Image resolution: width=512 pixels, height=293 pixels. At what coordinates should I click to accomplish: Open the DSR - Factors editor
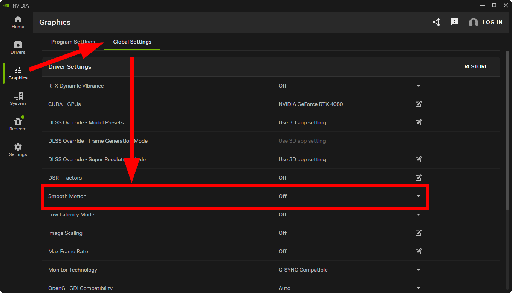(418, 178)
